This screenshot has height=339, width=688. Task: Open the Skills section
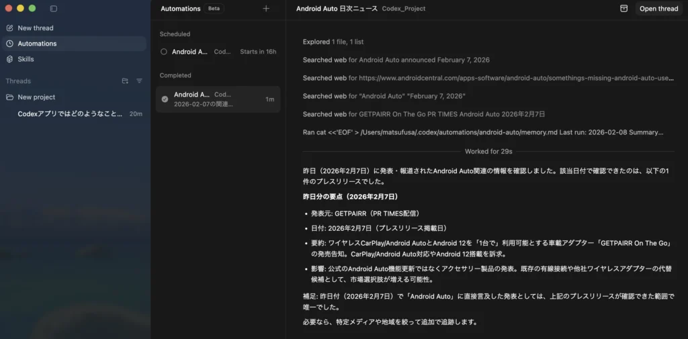point(26,59)
